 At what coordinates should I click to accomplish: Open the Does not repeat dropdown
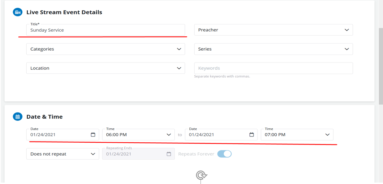point(62,154)
